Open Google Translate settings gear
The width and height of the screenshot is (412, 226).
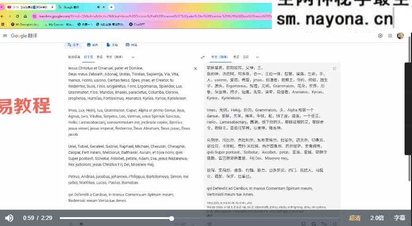point(380,36)
